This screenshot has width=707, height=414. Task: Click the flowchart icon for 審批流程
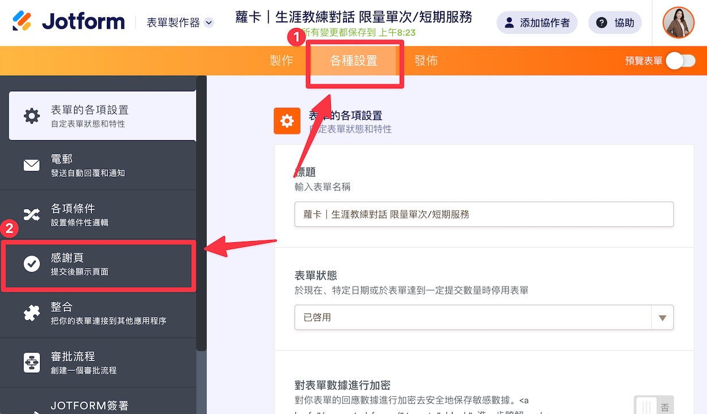(32, 363)
